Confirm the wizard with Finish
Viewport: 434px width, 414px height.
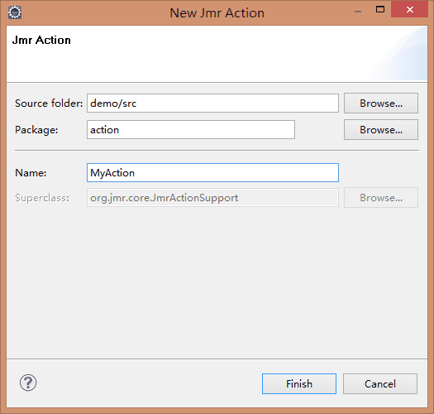click(299, 383)
